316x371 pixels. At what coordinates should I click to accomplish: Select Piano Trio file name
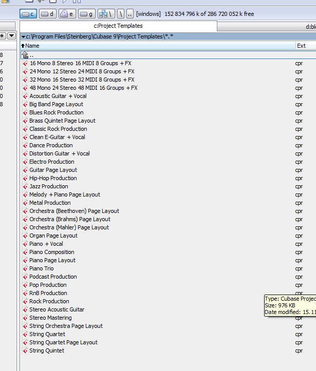tap(42, 268)
